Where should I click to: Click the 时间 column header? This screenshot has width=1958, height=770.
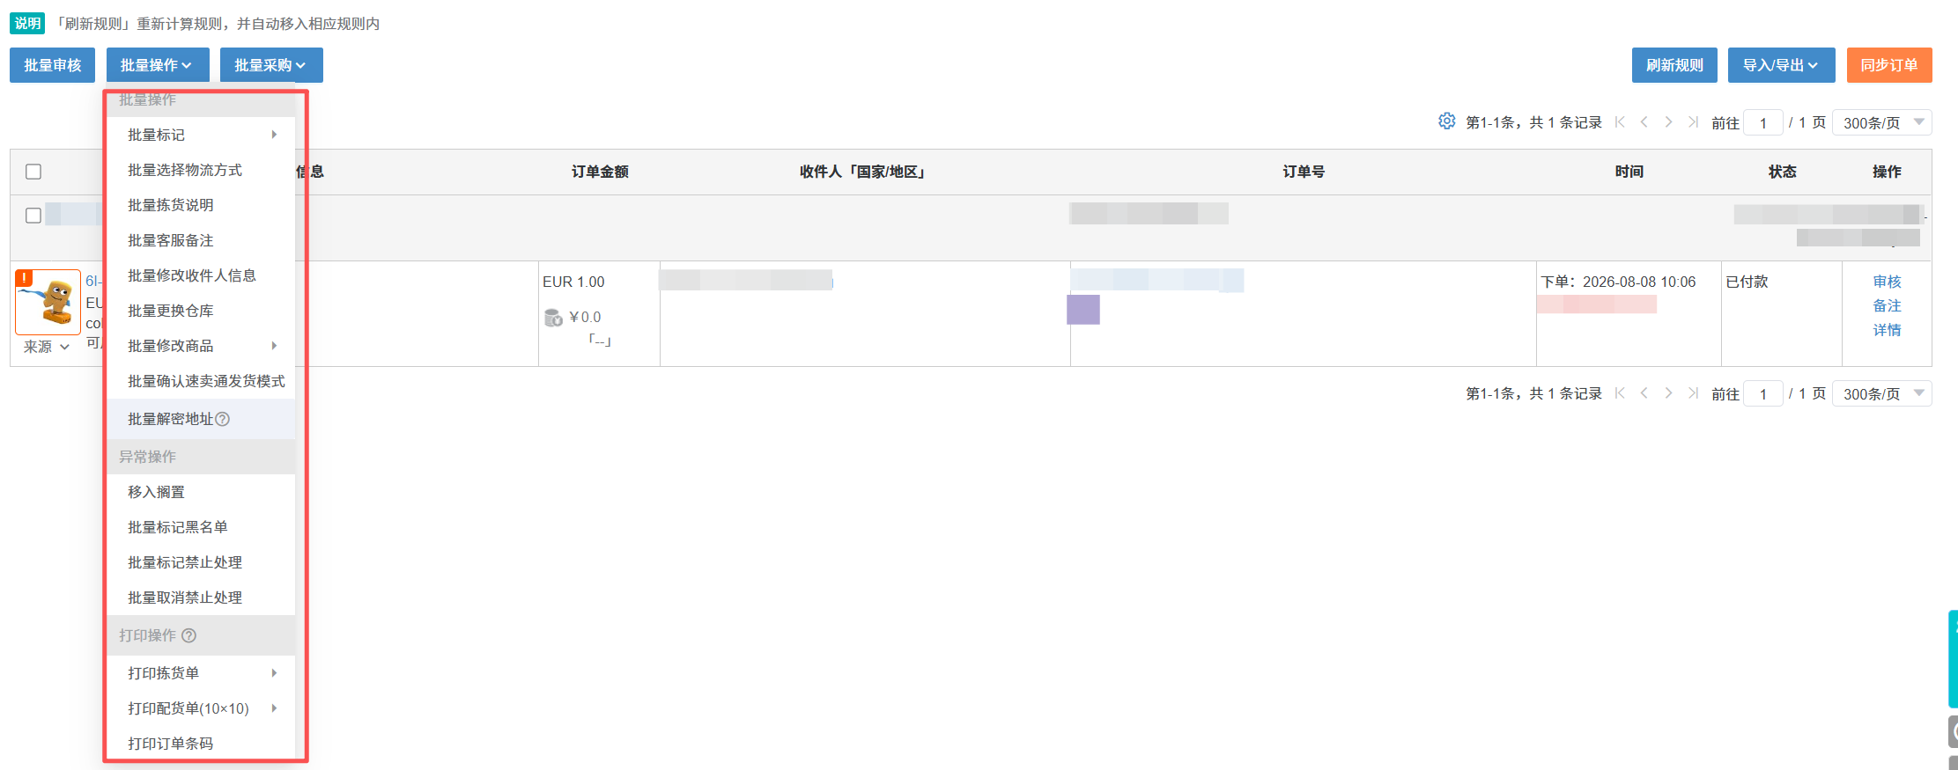pyautogui.click(x=1629, y=172)
